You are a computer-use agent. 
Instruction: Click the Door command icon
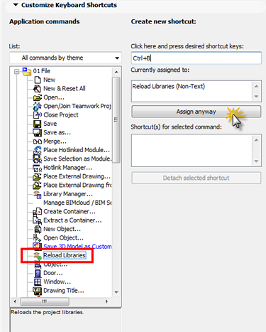point(38,273)
